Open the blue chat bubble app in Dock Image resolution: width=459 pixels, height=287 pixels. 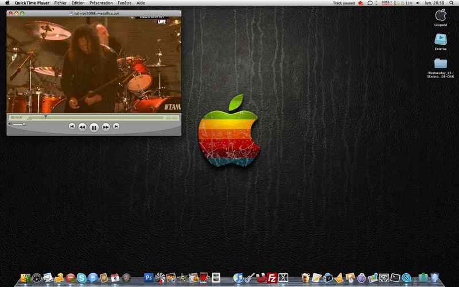pyautogui.click(x=93, y=278)
